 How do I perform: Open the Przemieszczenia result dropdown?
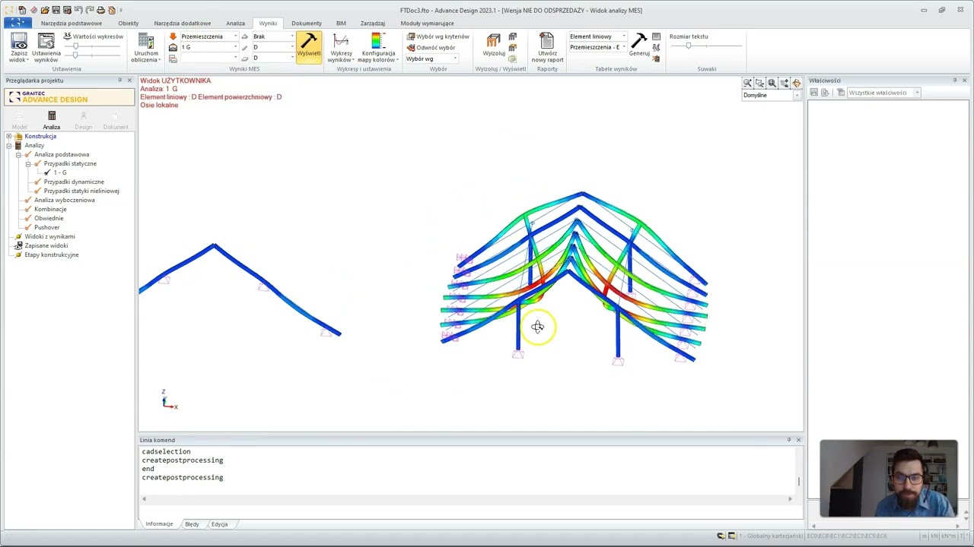click(235, 36)
